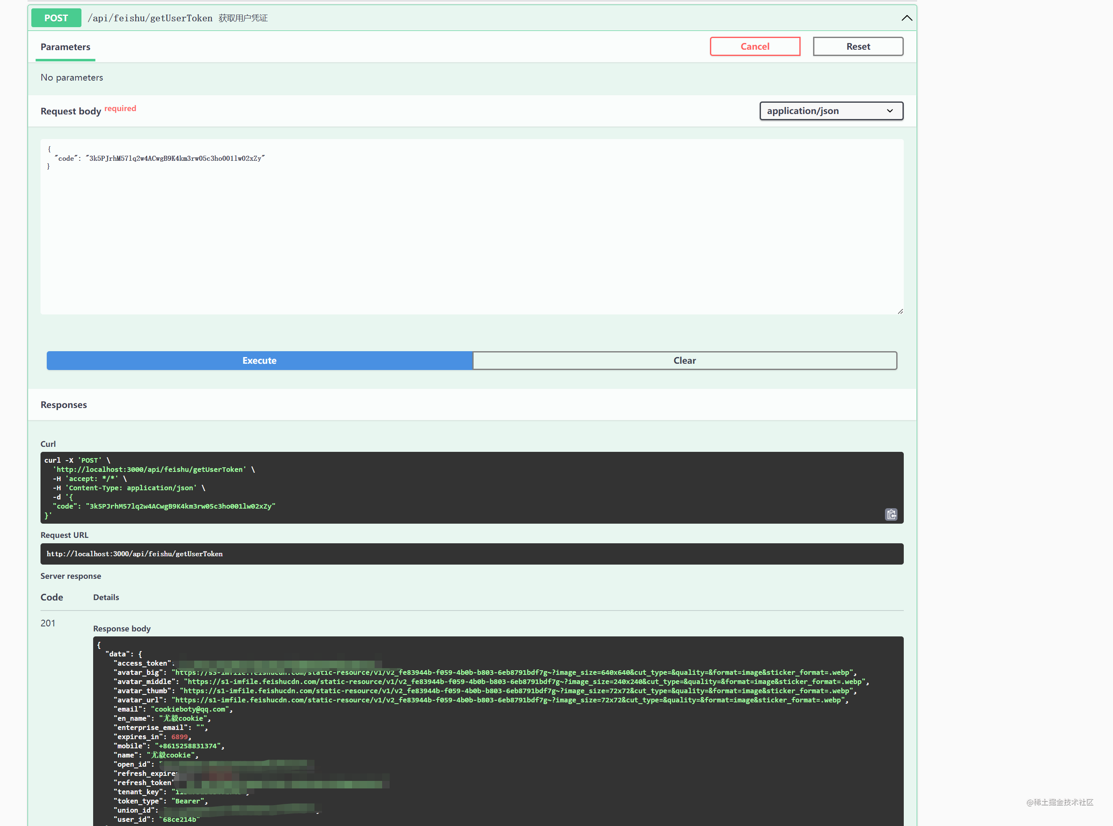Click the avatar_middle URL in response body
1113x826 pixels.
click(525, 682)
